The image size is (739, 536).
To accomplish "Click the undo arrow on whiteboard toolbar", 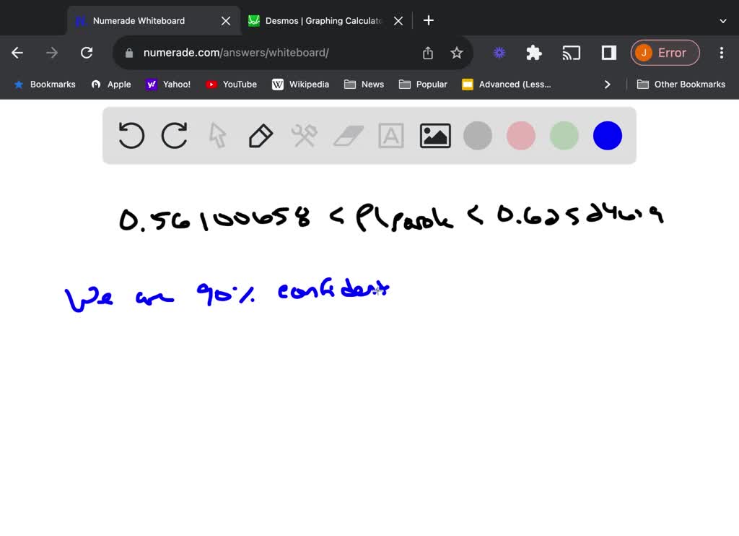I will pyautogui.click(x=131, y=136).
